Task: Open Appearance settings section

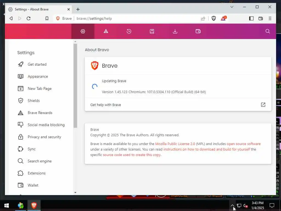Action: point(38,76)
